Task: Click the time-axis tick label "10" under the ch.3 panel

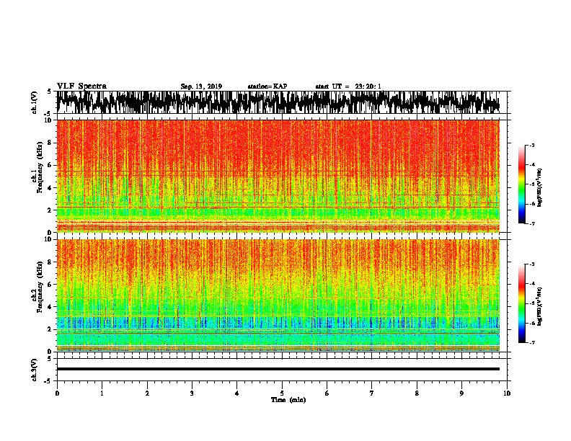Action: coord(507,393)
